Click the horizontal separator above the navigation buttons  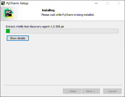pos(63,85)
